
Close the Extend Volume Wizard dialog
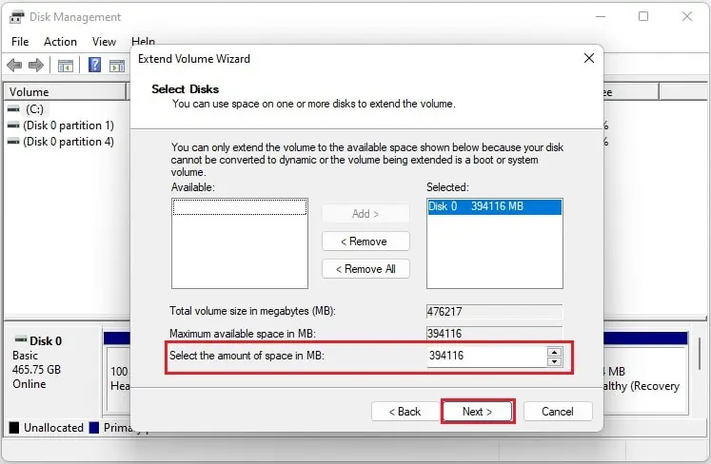tap(588, 58)
